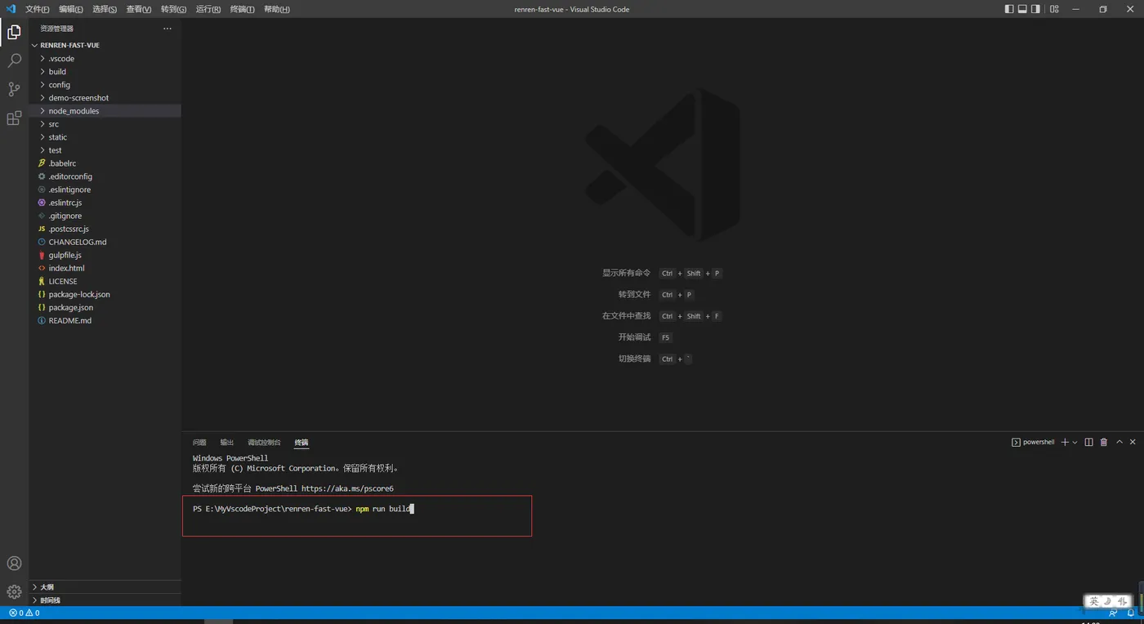Open the Accounts menu icon
Image resolution: width=1144 pixels, height=624 pixels.
[x=14, y=564]
